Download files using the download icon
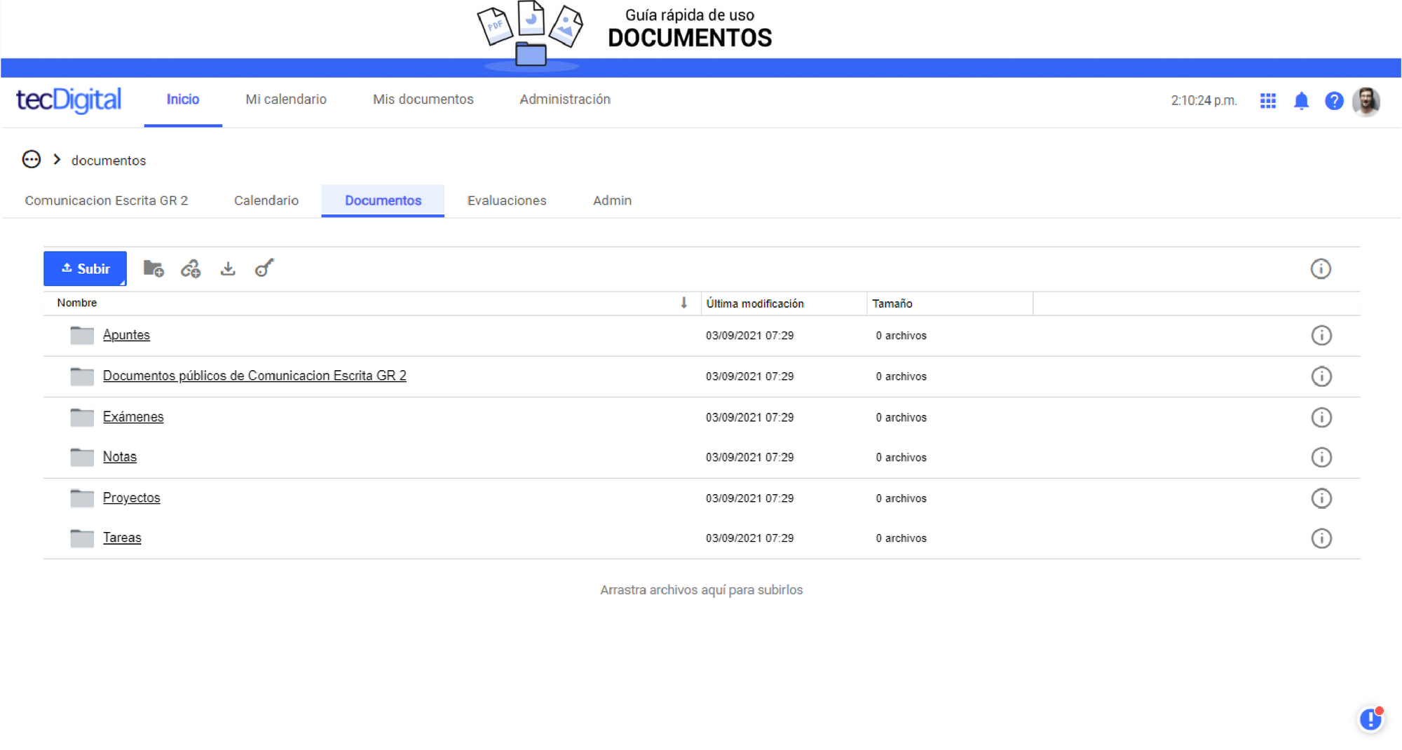The height and width of the screenshot is (750, 1402). click(x=227, y=268)
